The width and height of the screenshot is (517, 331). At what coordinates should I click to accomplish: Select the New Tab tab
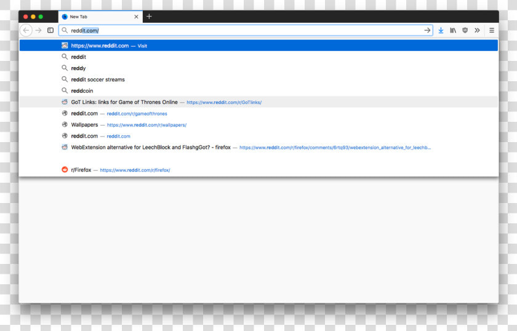[x=100, y=17]
